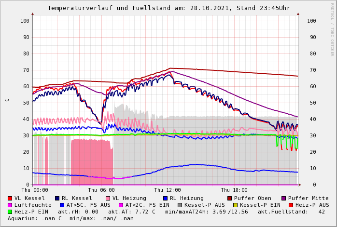337x227 pixels.
Task: Click the 'AT>5C, FS AUS' legend label
Action: (x=88, y=205)
